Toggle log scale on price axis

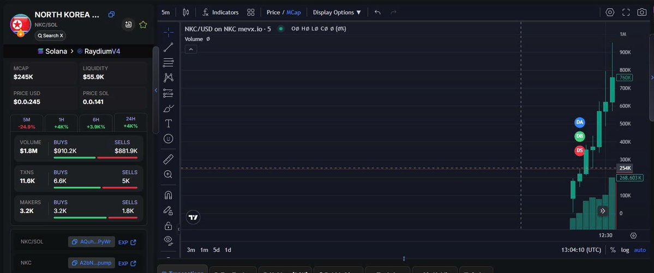[625, 250]
